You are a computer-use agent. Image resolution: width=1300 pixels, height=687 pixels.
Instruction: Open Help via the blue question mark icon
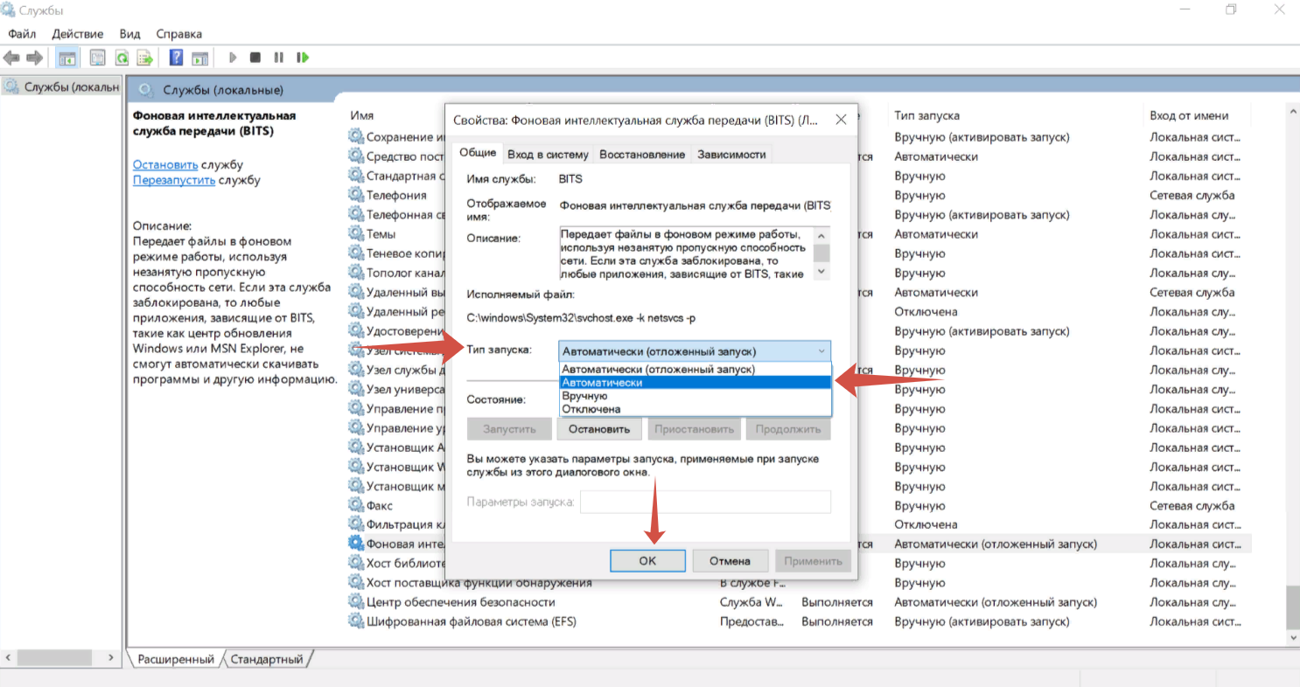[x=176, y=58]
